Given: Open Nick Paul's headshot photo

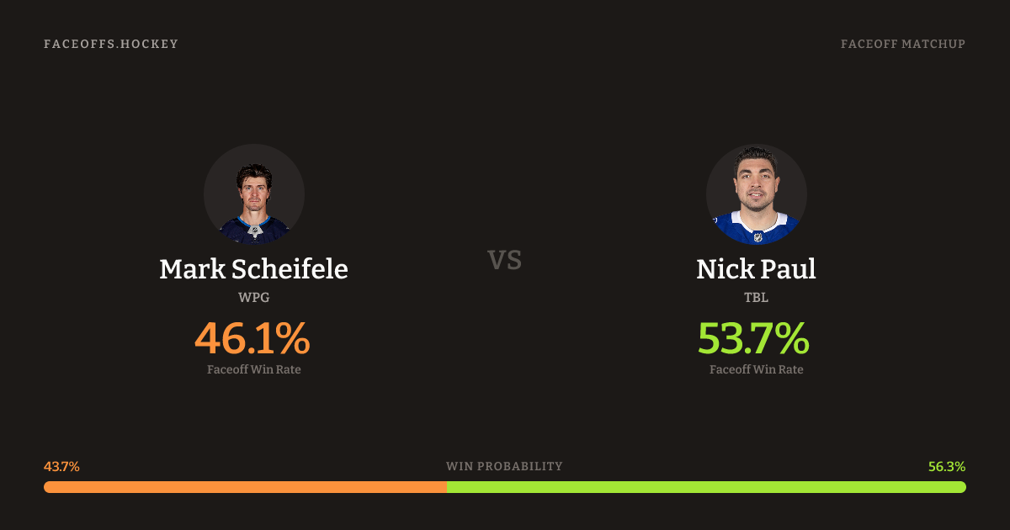Looking at the screenshot, I should 756,194.
